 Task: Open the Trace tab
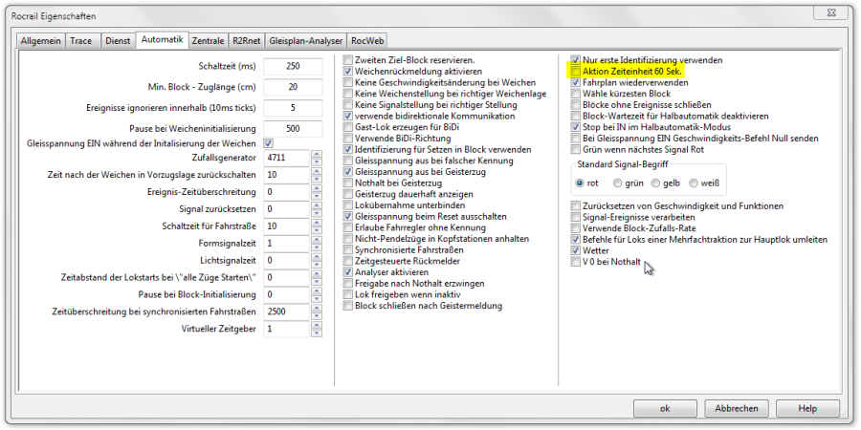81,40
